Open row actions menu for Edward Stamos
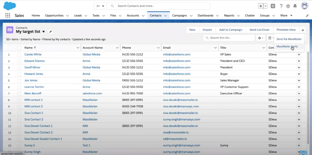Image resolution: width=312 pixels, height=155 pixels. (299, 61)
